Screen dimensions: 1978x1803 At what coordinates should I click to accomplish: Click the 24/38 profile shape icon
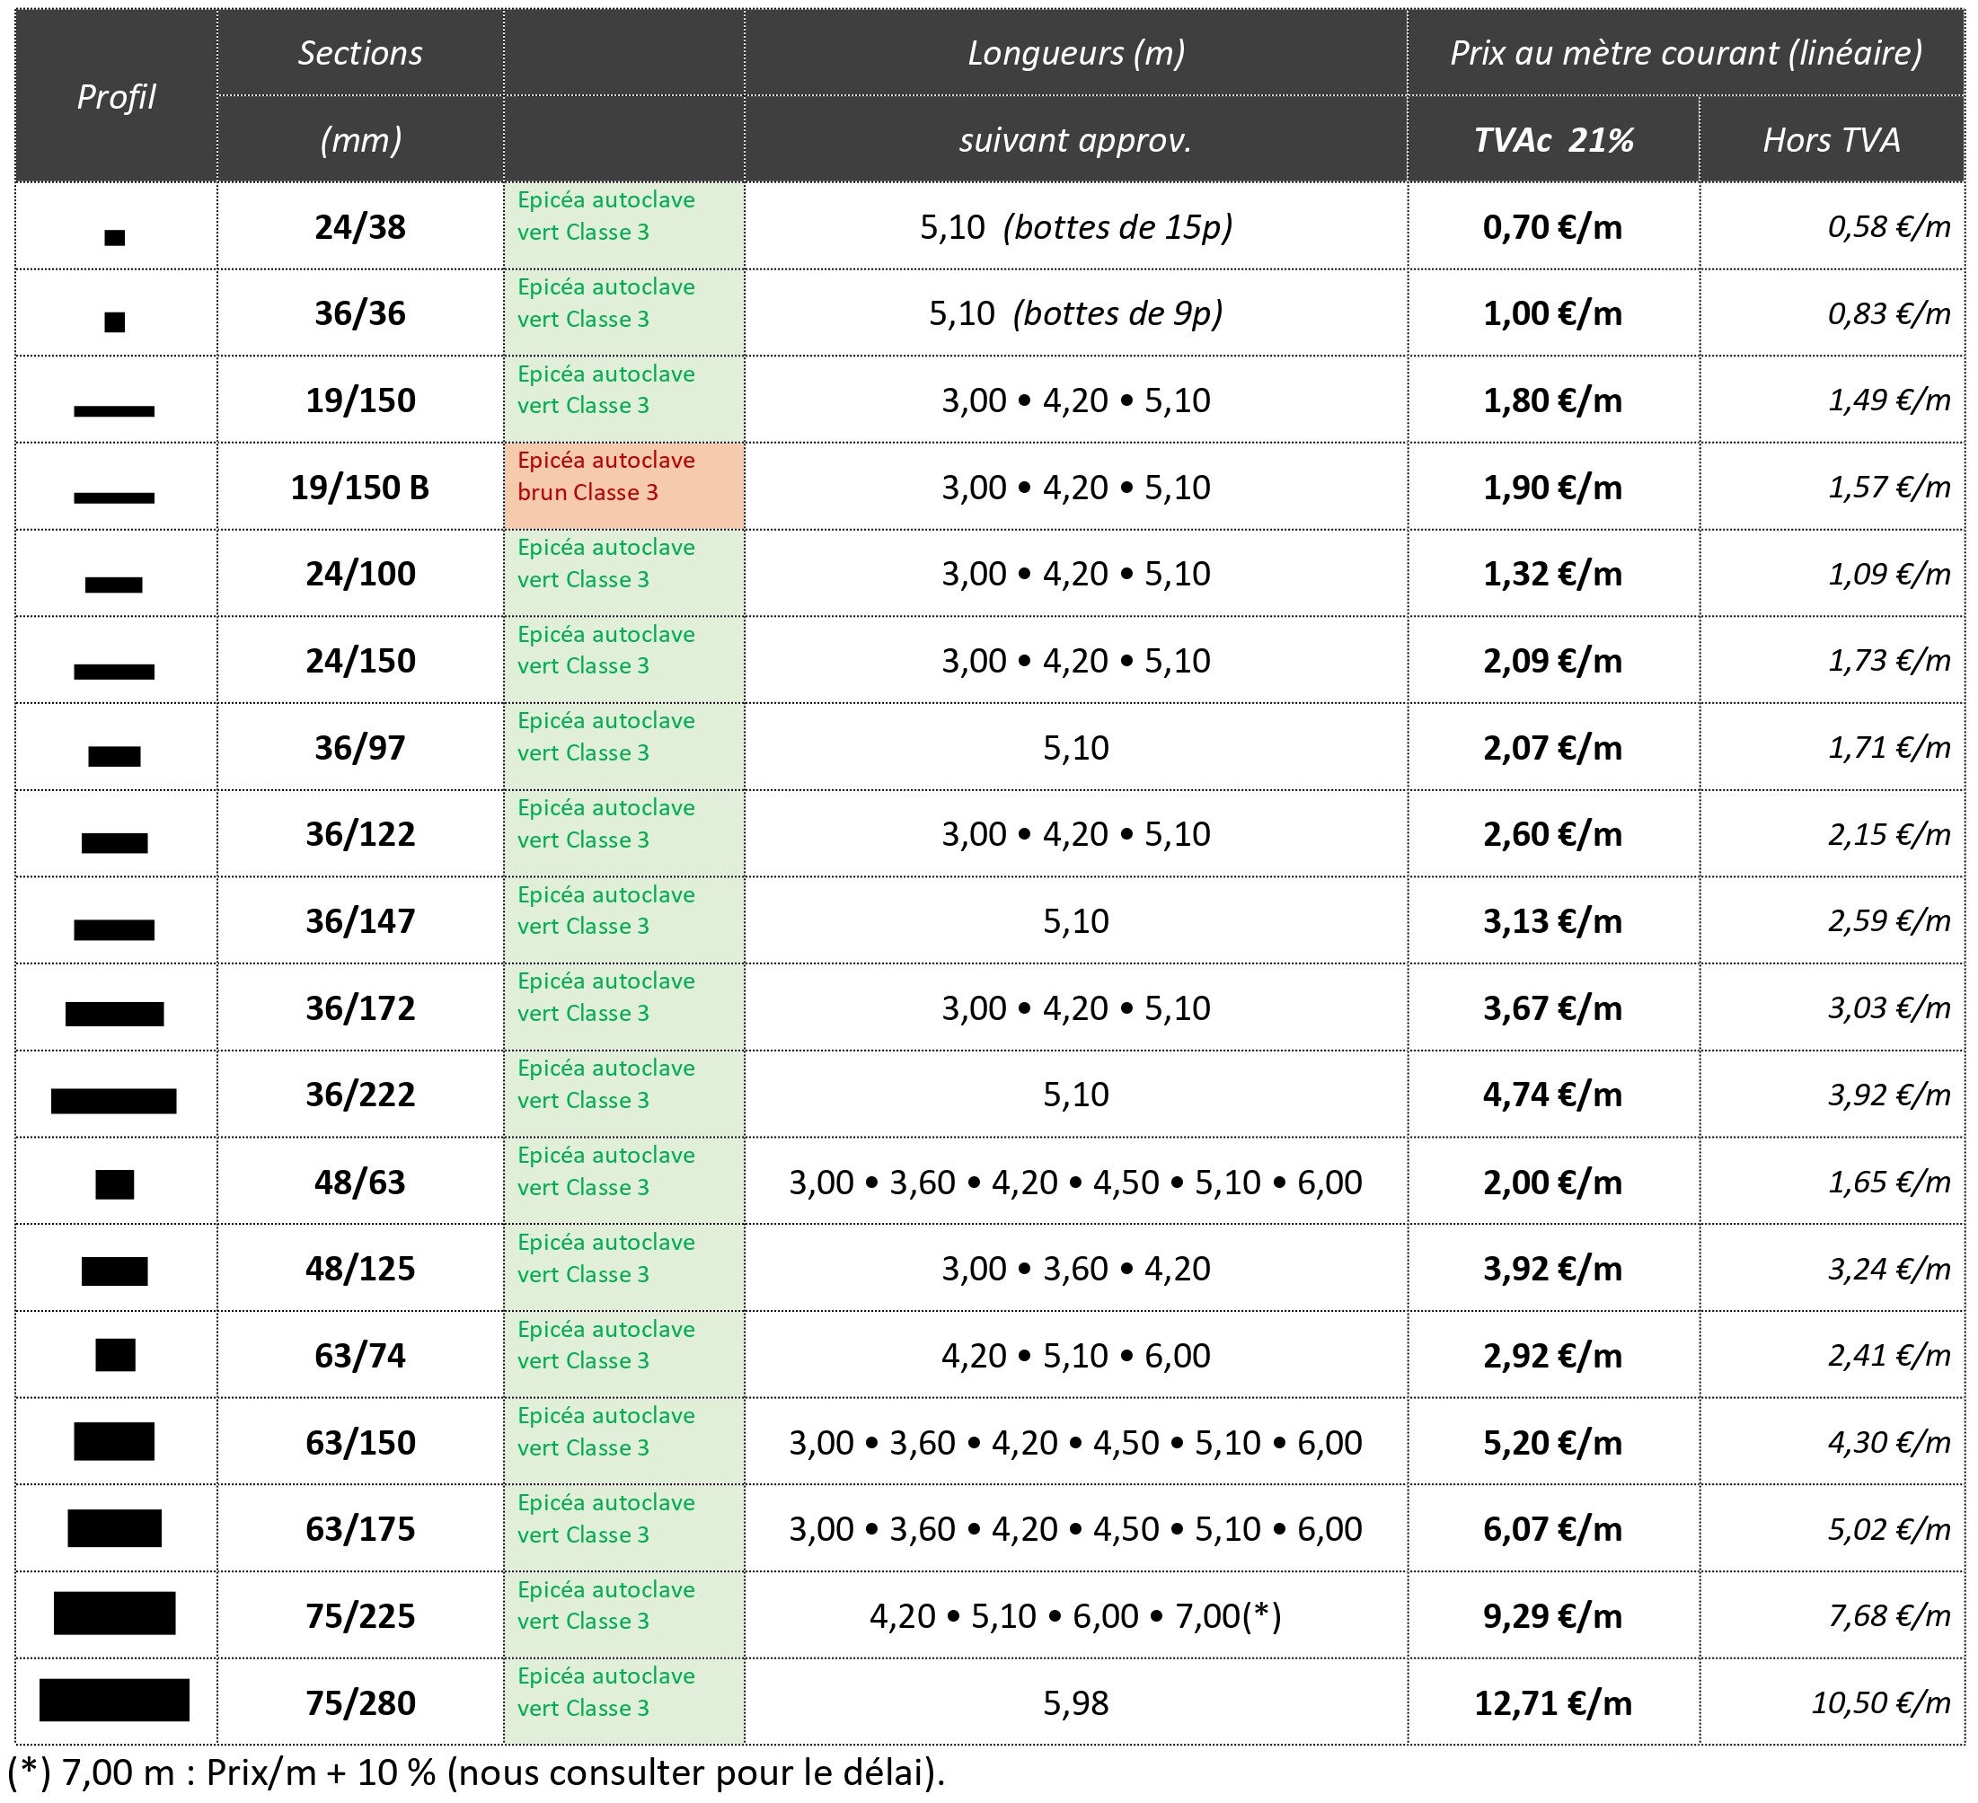tap(115, 236)
